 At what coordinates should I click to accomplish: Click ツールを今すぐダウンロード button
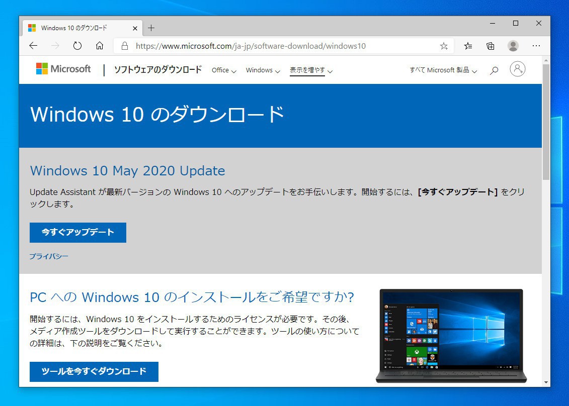[x=94, y=371]
